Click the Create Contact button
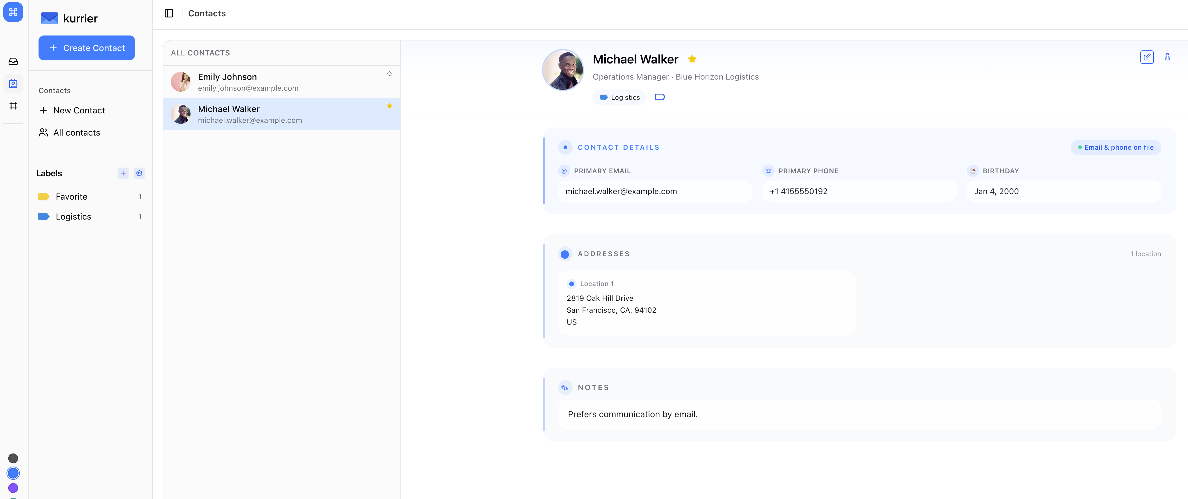 [87, 48]
